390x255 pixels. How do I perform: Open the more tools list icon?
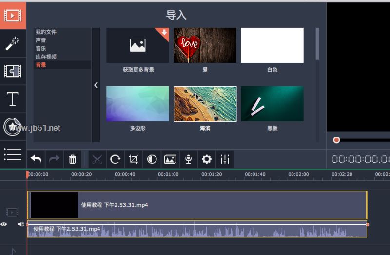point(13,154)
